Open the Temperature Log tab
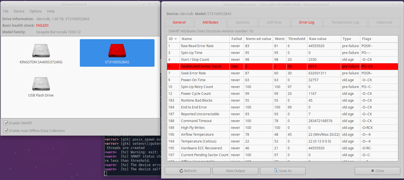 pos(345,22)
